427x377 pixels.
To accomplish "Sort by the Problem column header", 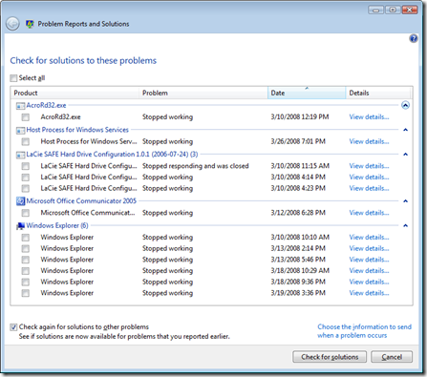I will [203, 93].
